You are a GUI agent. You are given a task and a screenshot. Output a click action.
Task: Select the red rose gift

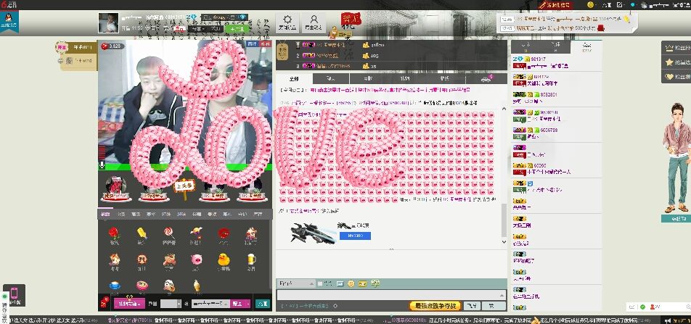[113, 233]
